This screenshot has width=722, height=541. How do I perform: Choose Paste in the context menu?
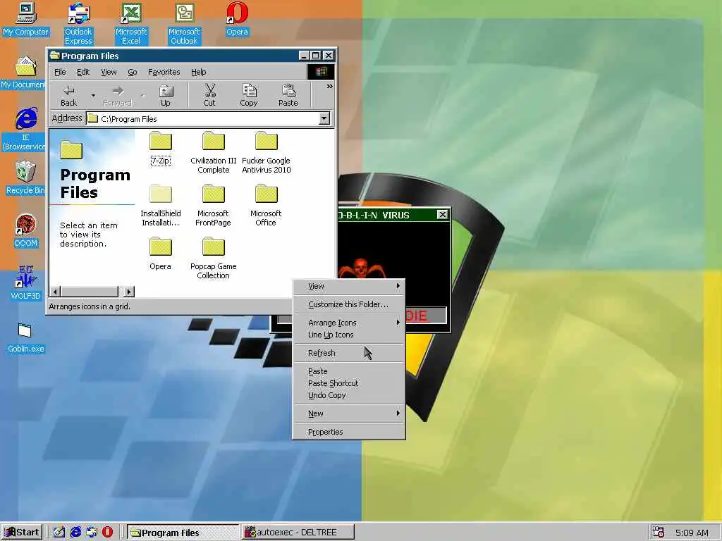[349, 371]
